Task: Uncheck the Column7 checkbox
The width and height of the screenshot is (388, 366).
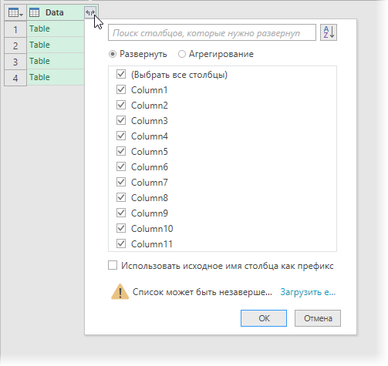Action: pos(121,182)
